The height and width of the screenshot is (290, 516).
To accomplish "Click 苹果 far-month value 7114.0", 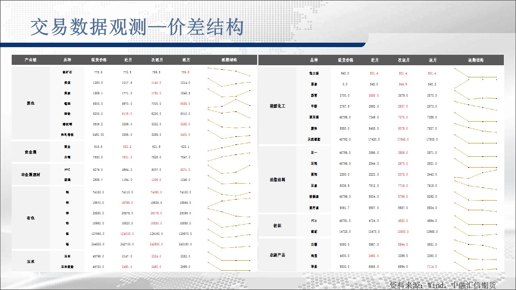I will (x=432, y=267).
